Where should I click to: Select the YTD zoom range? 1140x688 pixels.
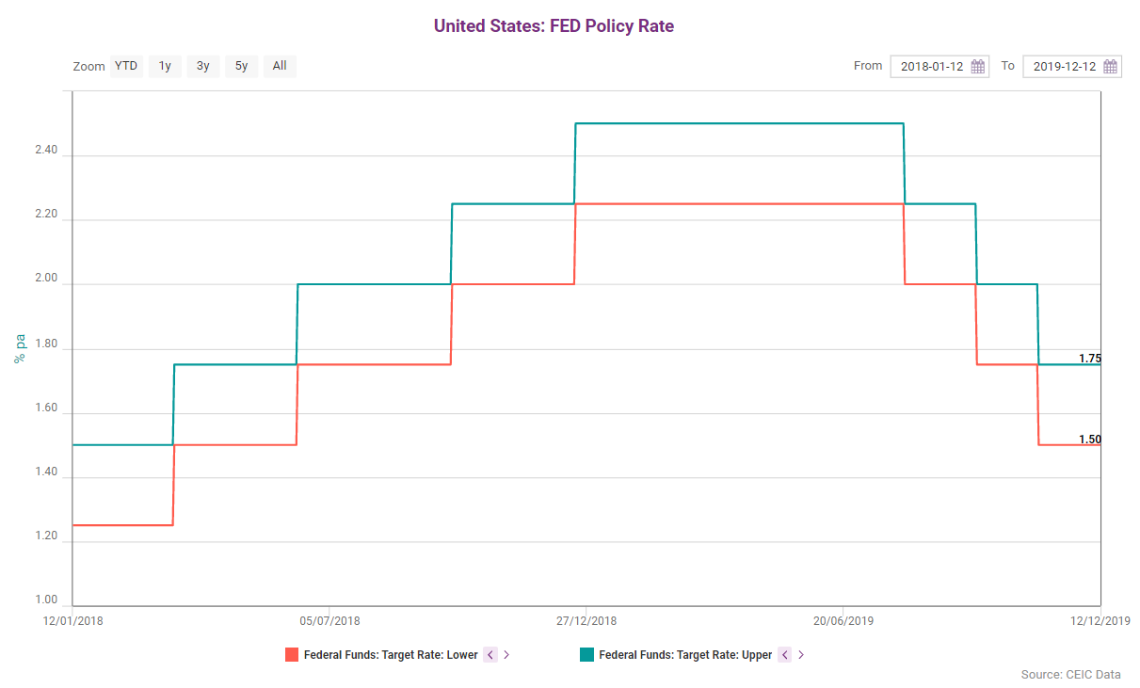click(x=126, y=66)
